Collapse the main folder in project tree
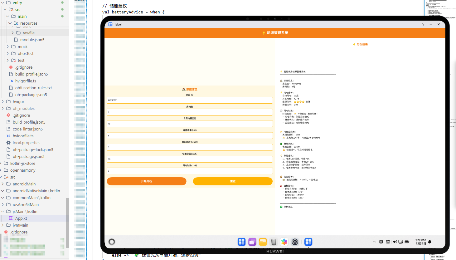 pos(7,16)
